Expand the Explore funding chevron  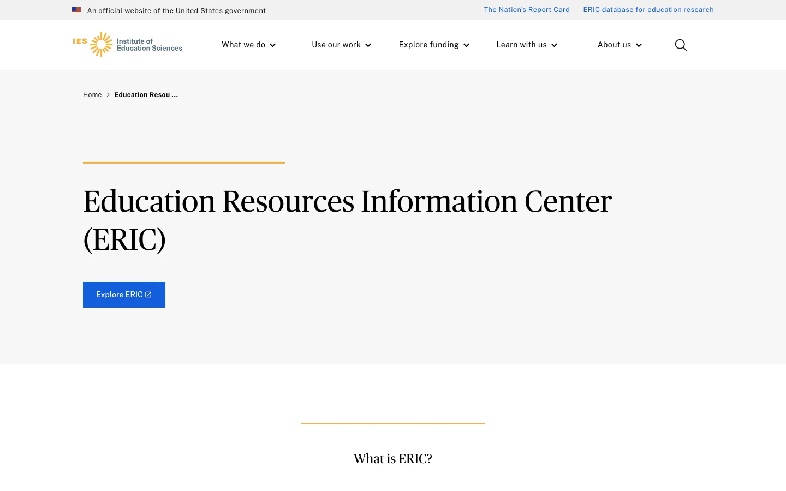467,45
